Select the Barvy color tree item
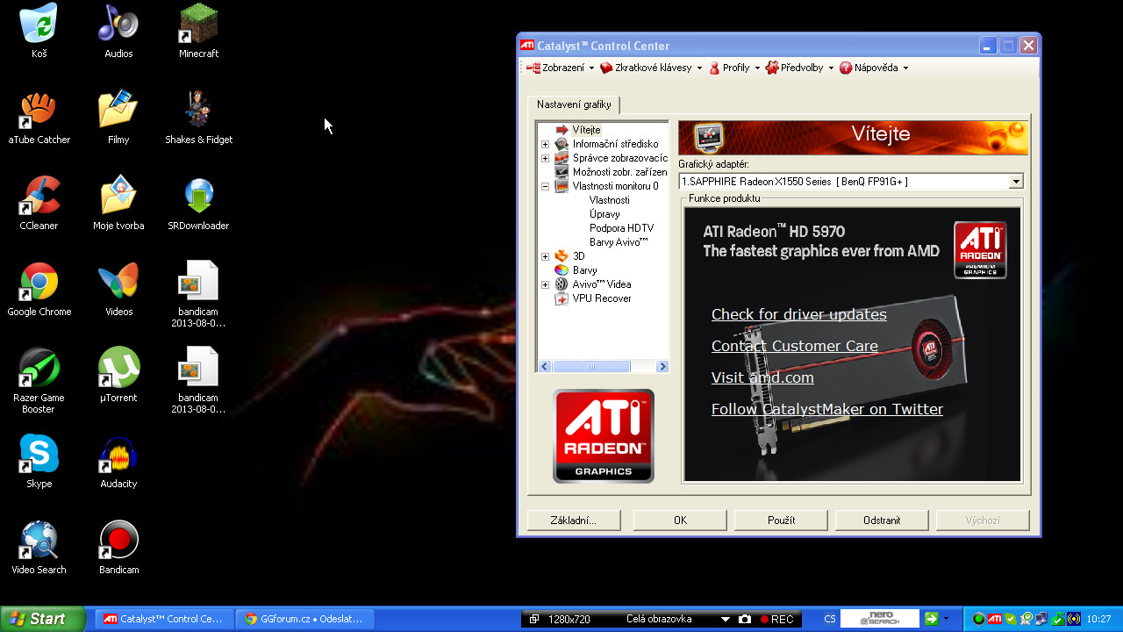Viewport: 1123px width, 632px height. coord(584,270)
